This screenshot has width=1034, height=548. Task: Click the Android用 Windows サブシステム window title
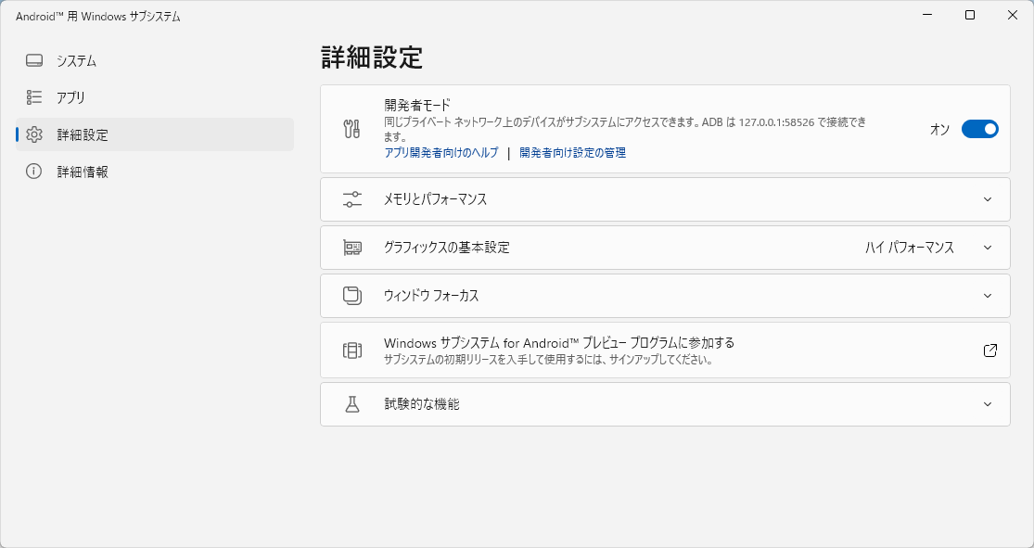pyautogui.click(x=98, y=17)
